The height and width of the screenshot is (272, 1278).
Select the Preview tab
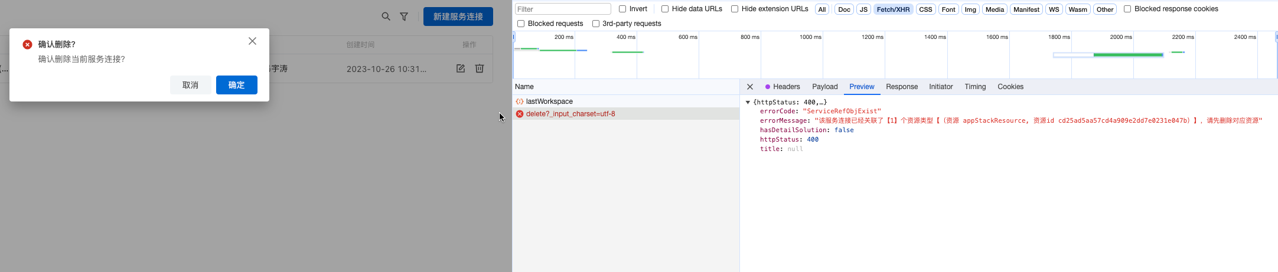(x=862, y=87)
